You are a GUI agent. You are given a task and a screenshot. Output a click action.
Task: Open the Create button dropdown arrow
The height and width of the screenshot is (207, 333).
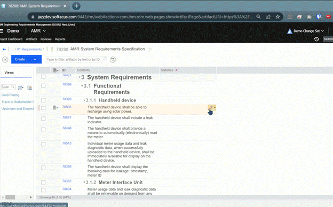click(35, 60)
